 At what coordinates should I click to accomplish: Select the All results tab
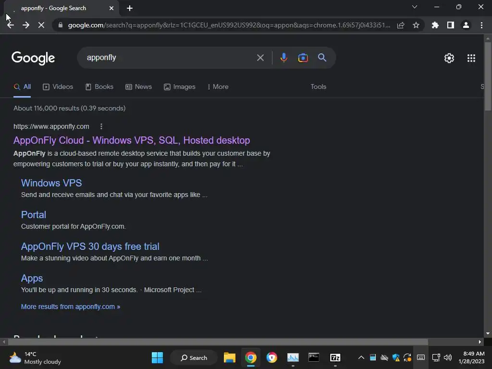[22, 86]
